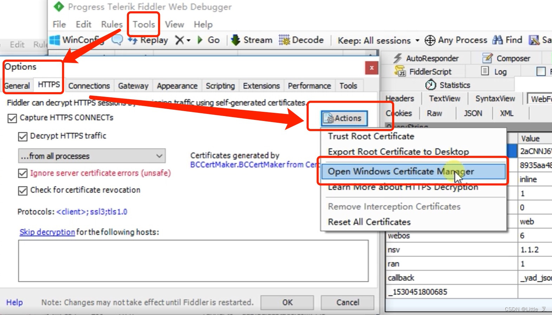Click the Fiddler logo in title bar
The height and width of the screenshot is (315, 552).
pos(59,6)
